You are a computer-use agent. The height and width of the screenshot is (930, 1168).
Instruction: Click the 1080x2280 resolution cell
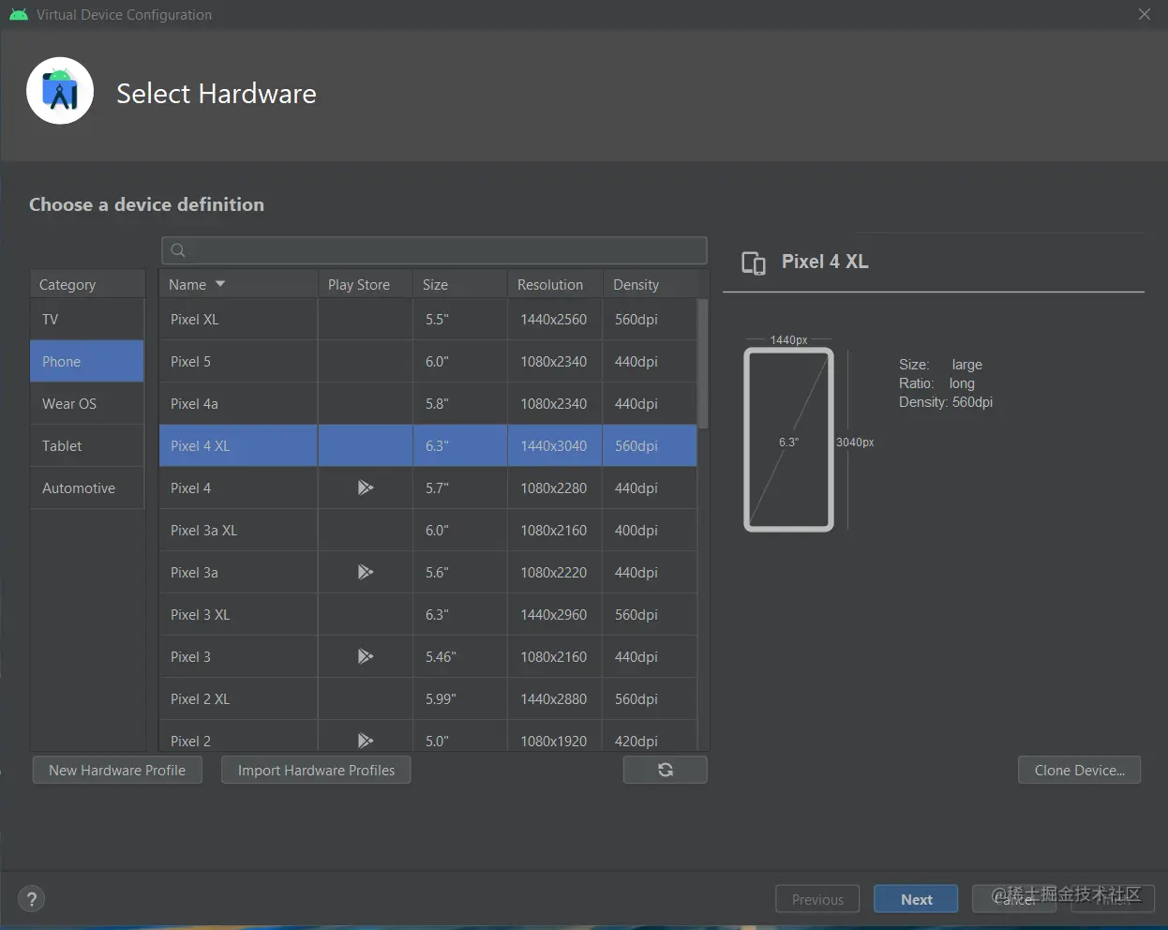(554, 487)
